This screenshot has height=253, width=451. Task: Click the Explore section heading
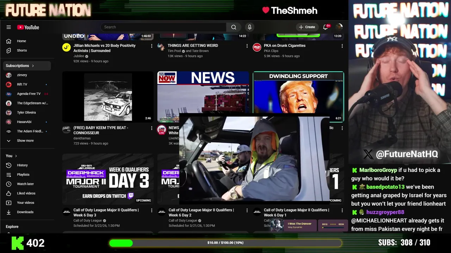(x=12, y=227)
